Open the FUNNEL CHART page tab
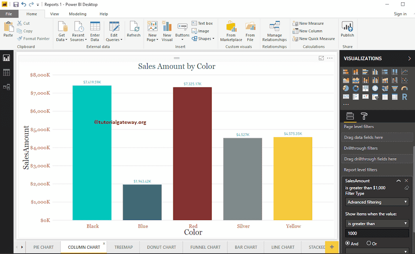The height and width of the screenshot is (254, 415). click(x=205, y=247)
